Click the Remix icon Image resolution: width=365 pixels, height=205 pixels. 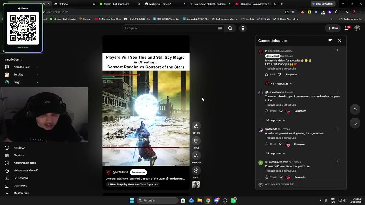tap(196, 171)
